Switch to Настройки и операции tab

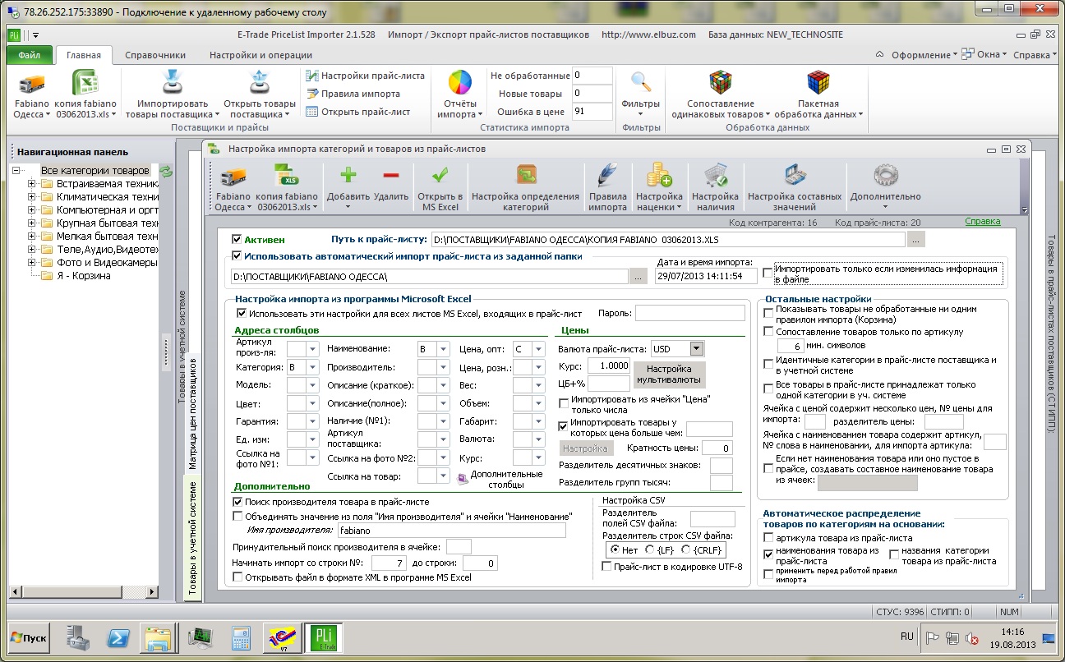coord(260,55)
